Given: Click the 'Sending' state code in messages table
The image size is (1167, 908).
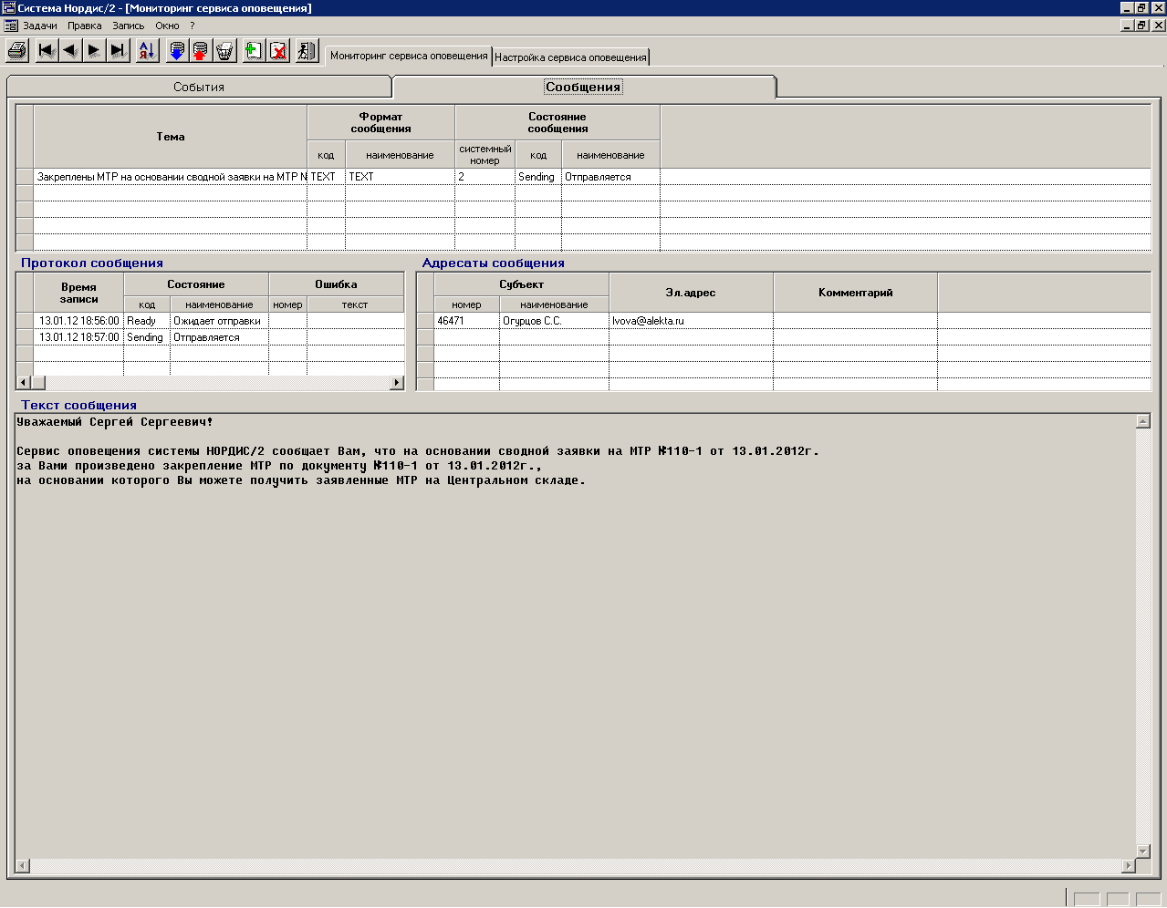Looking at the screenshot, I should [537, 177].
